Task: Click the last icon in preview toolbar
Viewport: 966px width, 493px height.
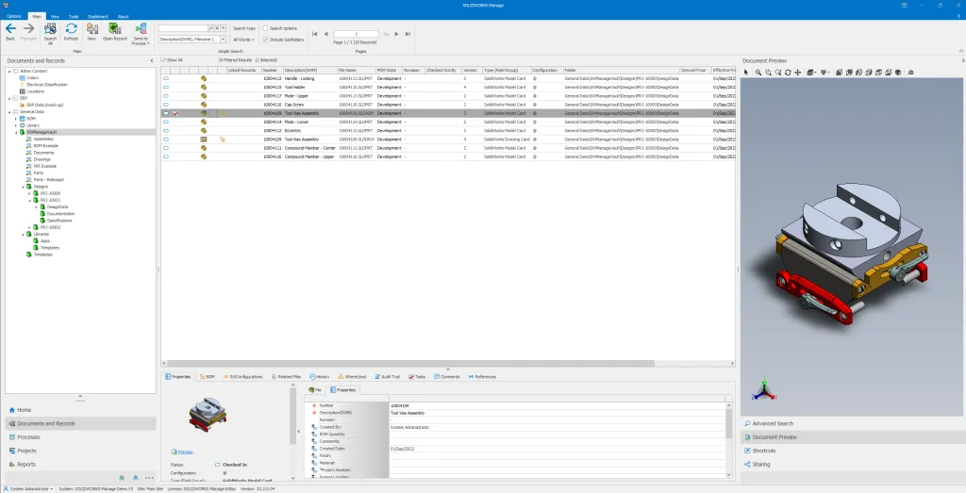Action: [910, 73]
